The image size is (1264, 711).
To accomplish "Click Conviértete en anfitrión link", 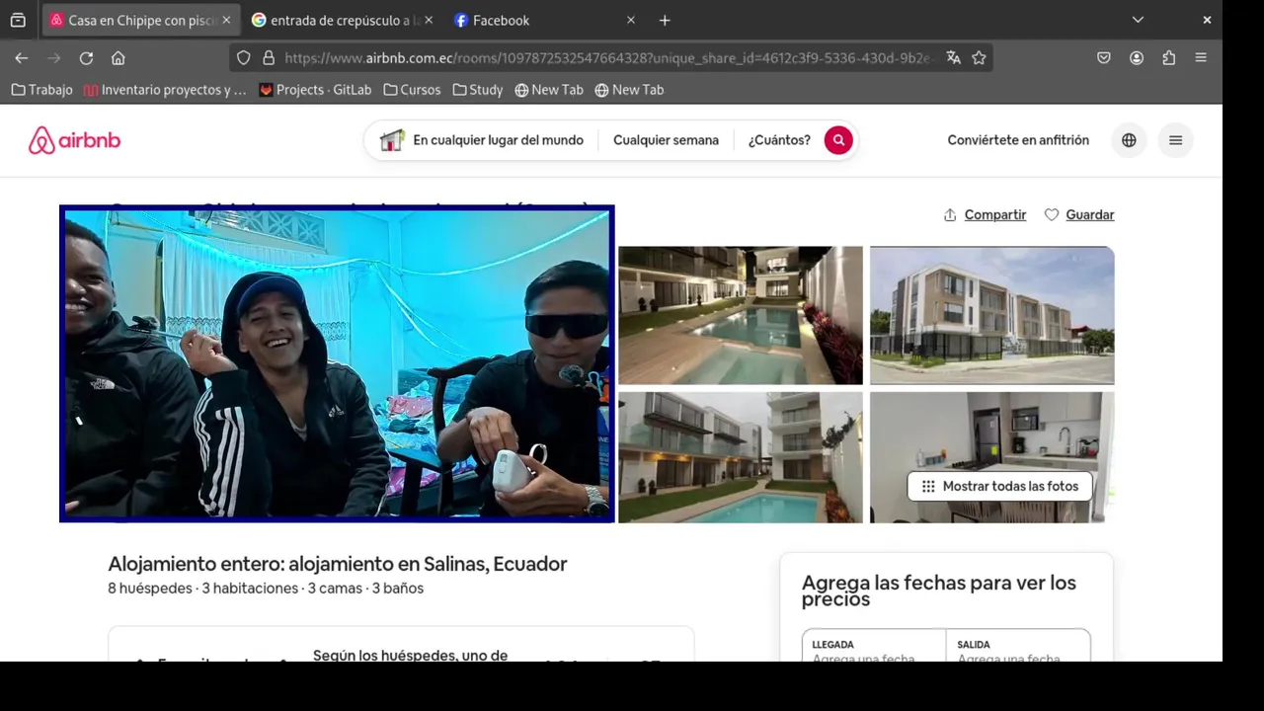I will point(1018,140).
